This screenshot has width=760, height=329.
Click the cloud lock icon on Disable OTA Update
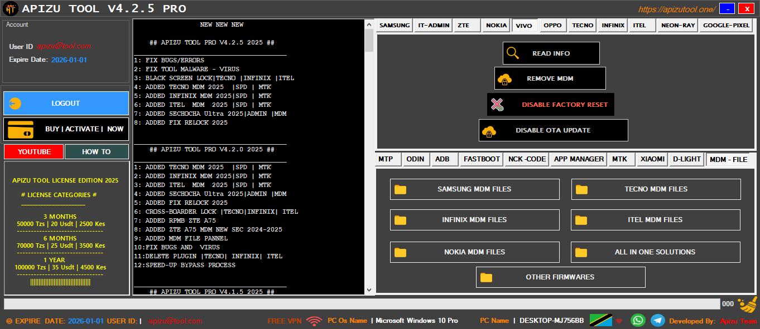click(489, 131)
